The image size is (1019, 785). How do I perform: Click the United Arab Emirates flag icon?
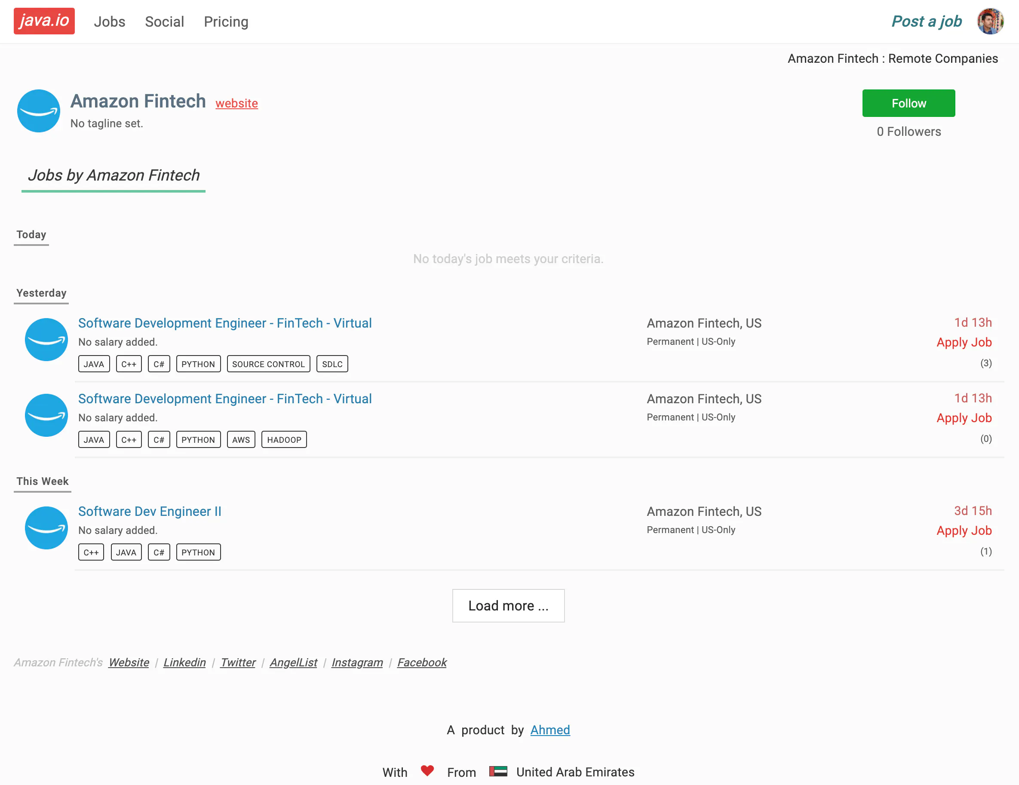click(498, 771)
